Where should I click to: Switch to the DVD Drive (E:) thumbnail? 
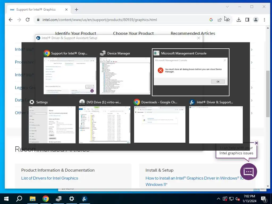[105, 125]
